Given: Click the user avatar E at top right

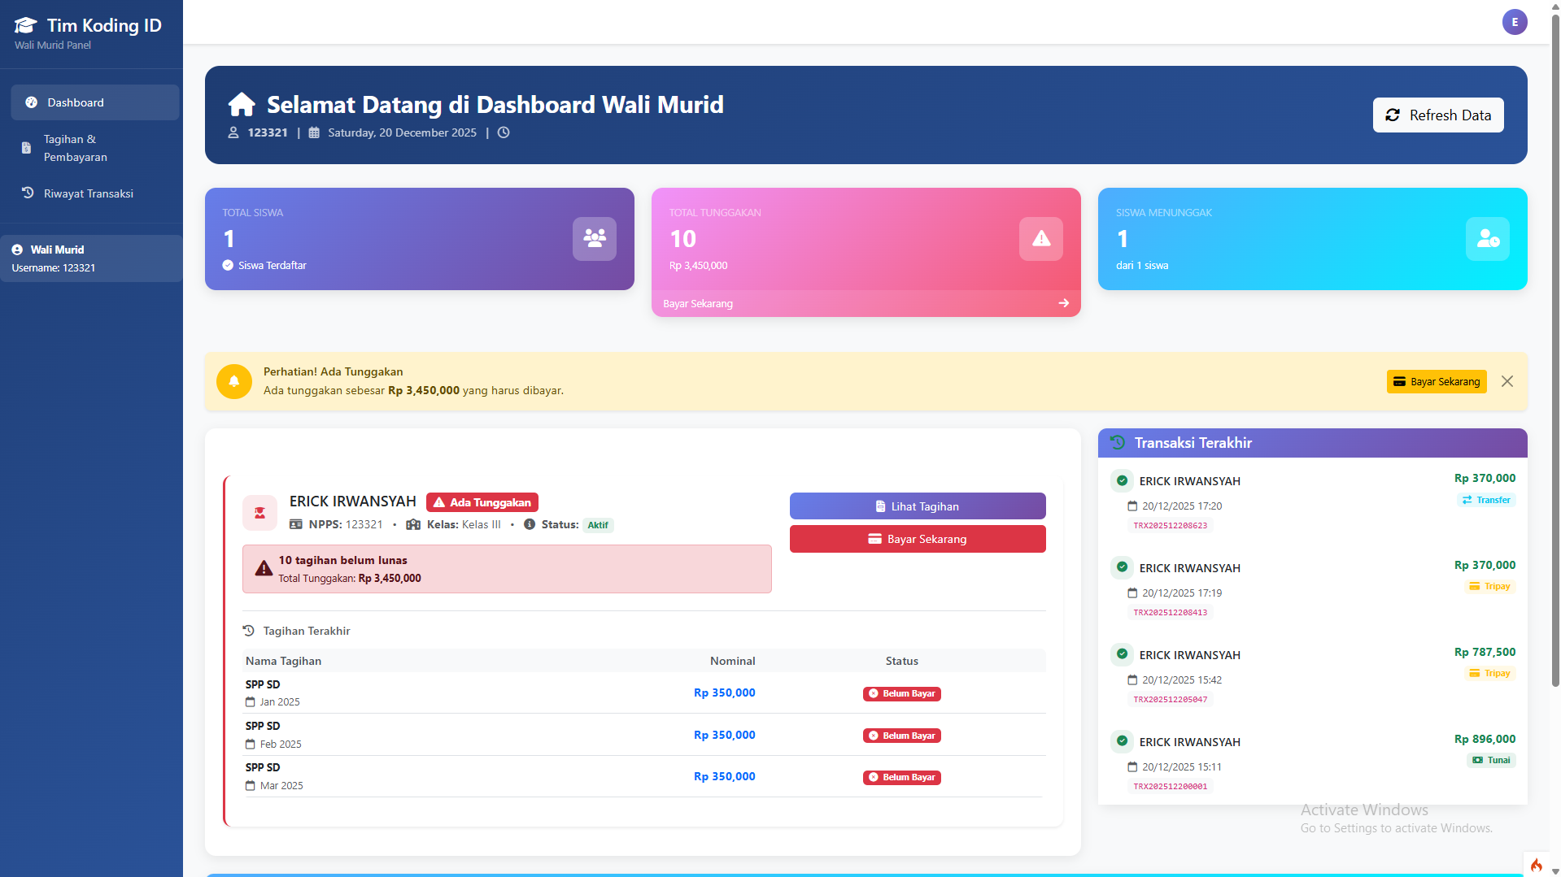Looking at the screenshot, I should [x=1514, y=22].
